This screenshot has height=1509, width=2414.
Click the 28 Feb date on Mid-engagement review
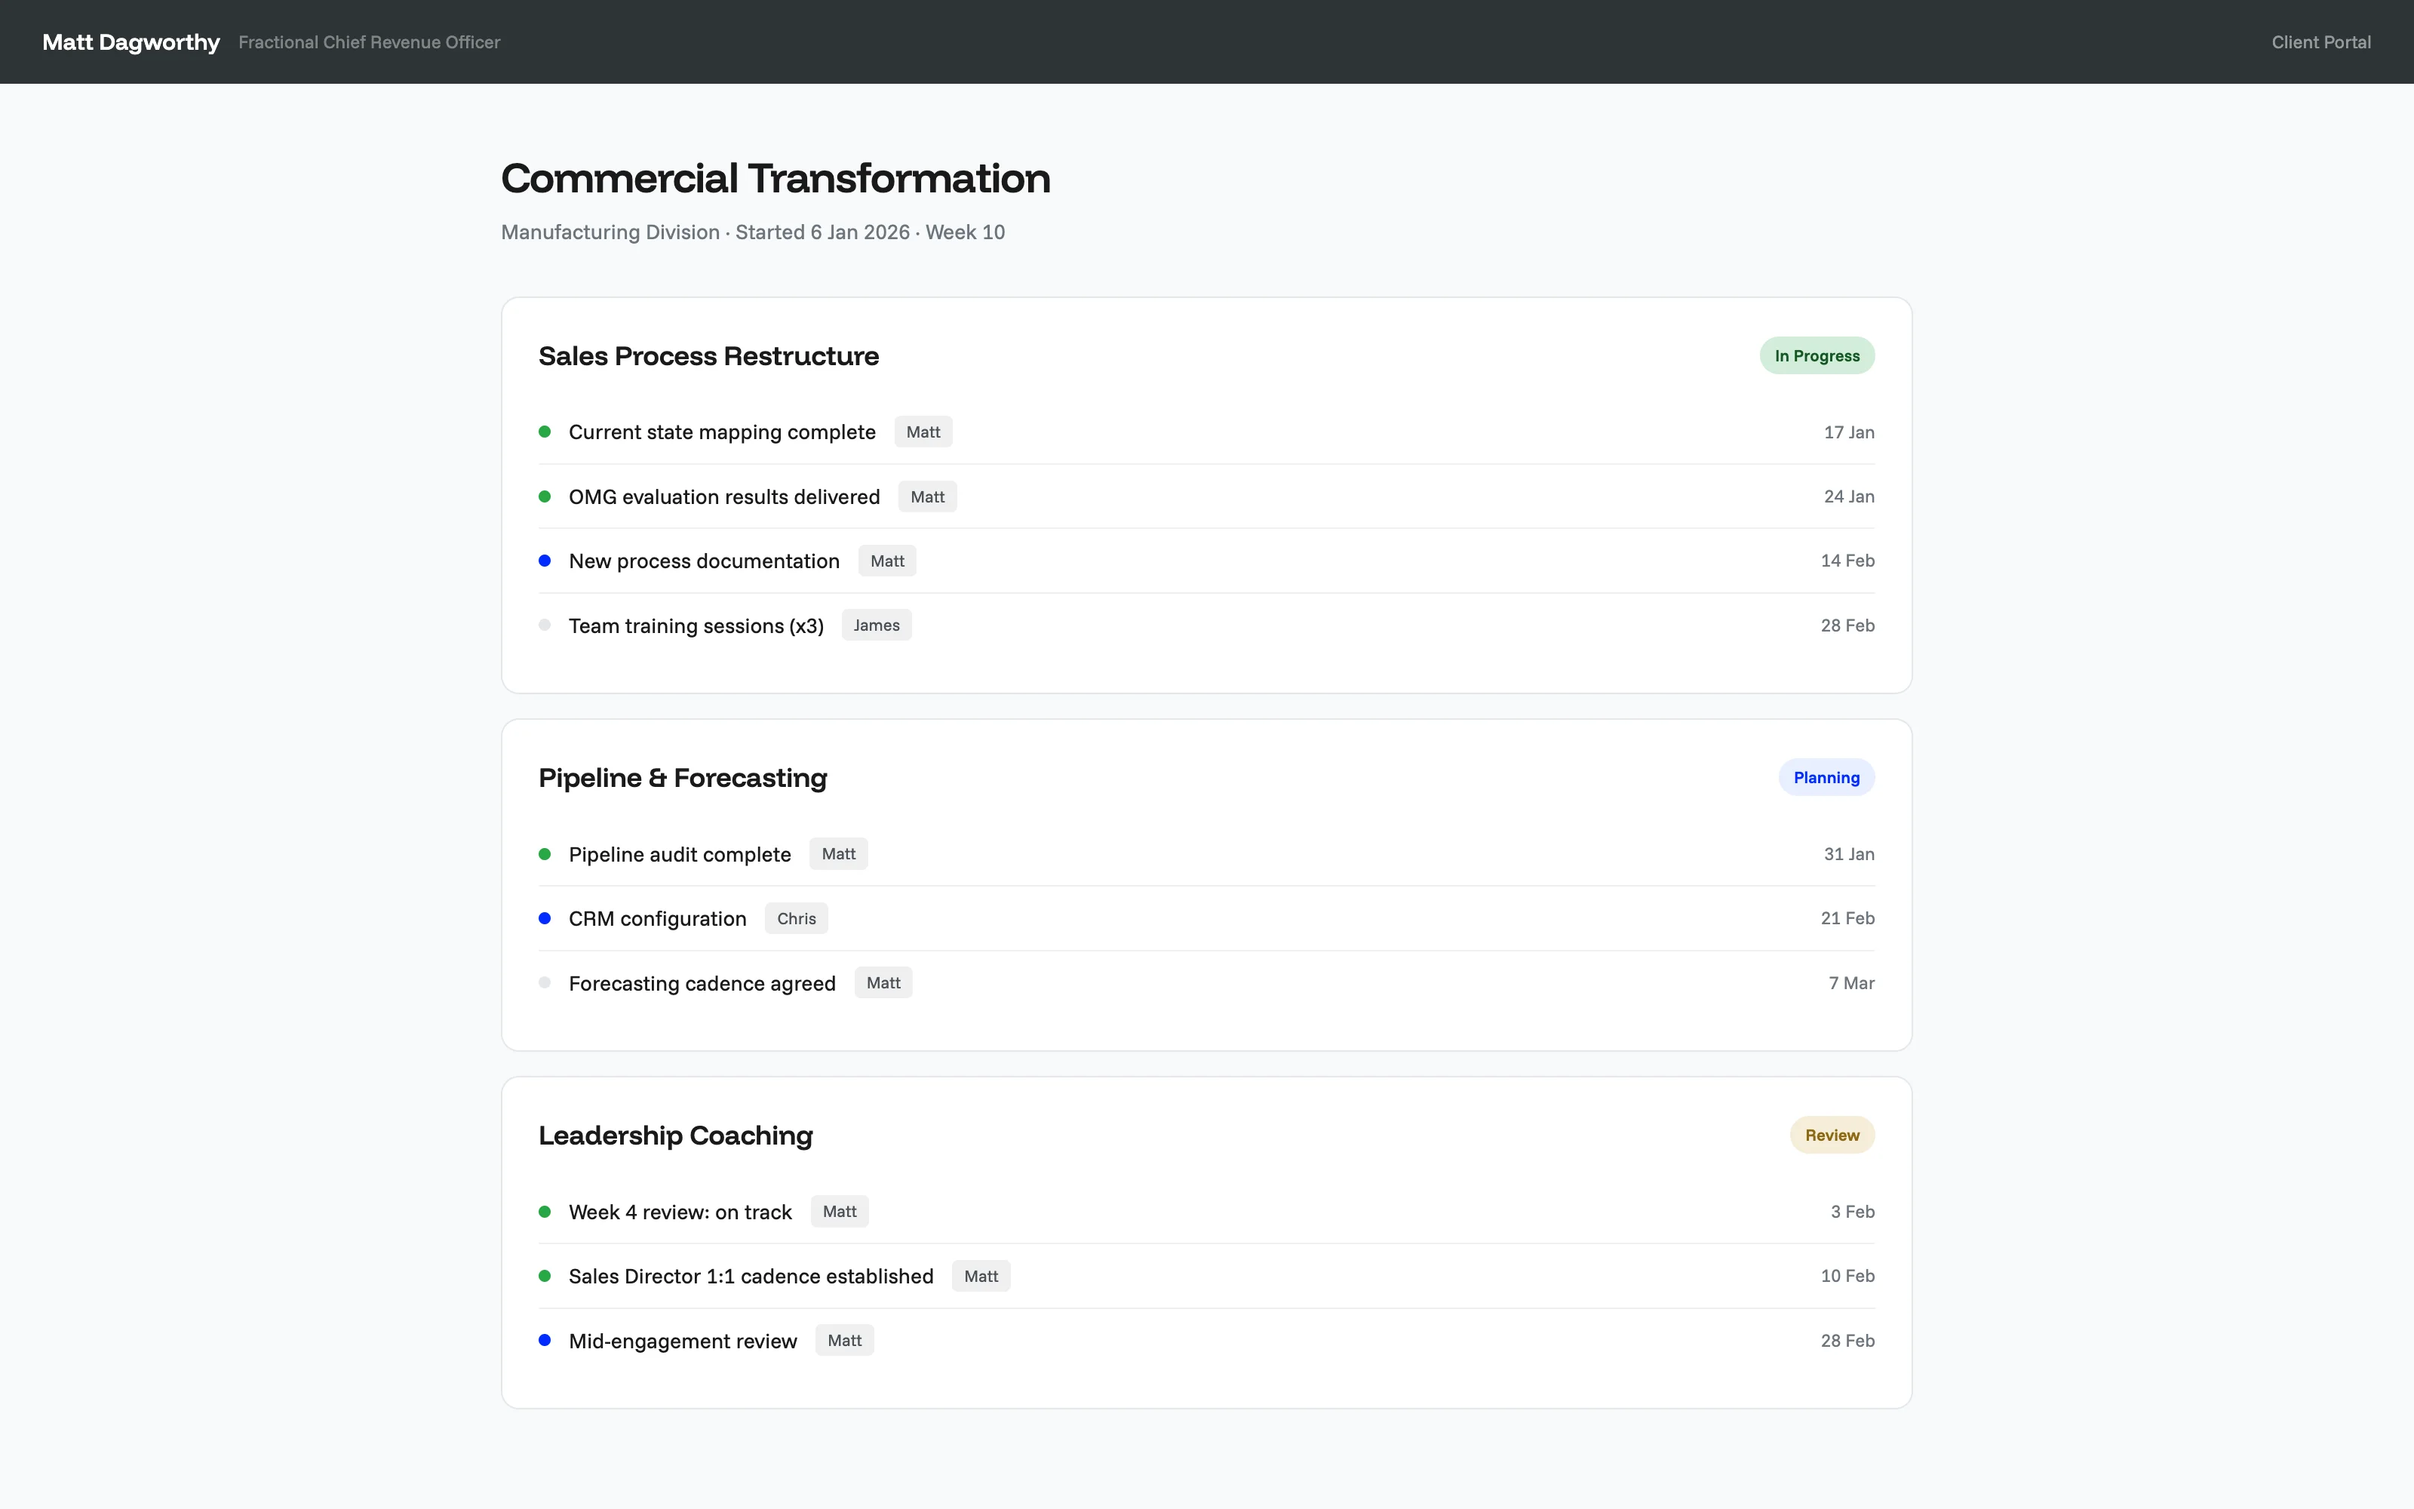pos(1848,1340)
